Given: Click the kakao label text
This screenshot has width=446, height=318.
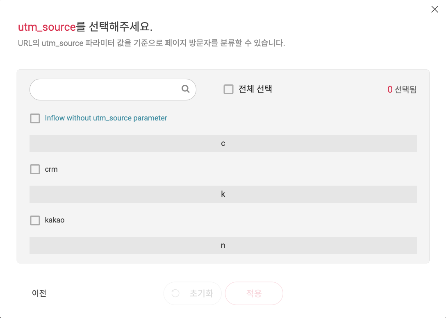Looking at the screenshot, I should click(x=55, y=220).
